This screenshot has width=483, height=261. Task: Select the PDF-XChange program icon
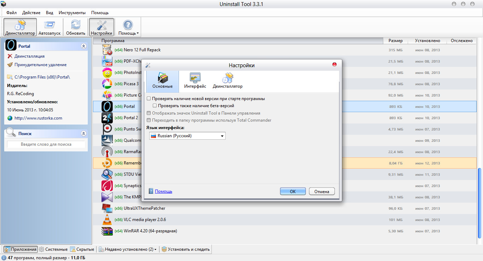coord(107,61)
